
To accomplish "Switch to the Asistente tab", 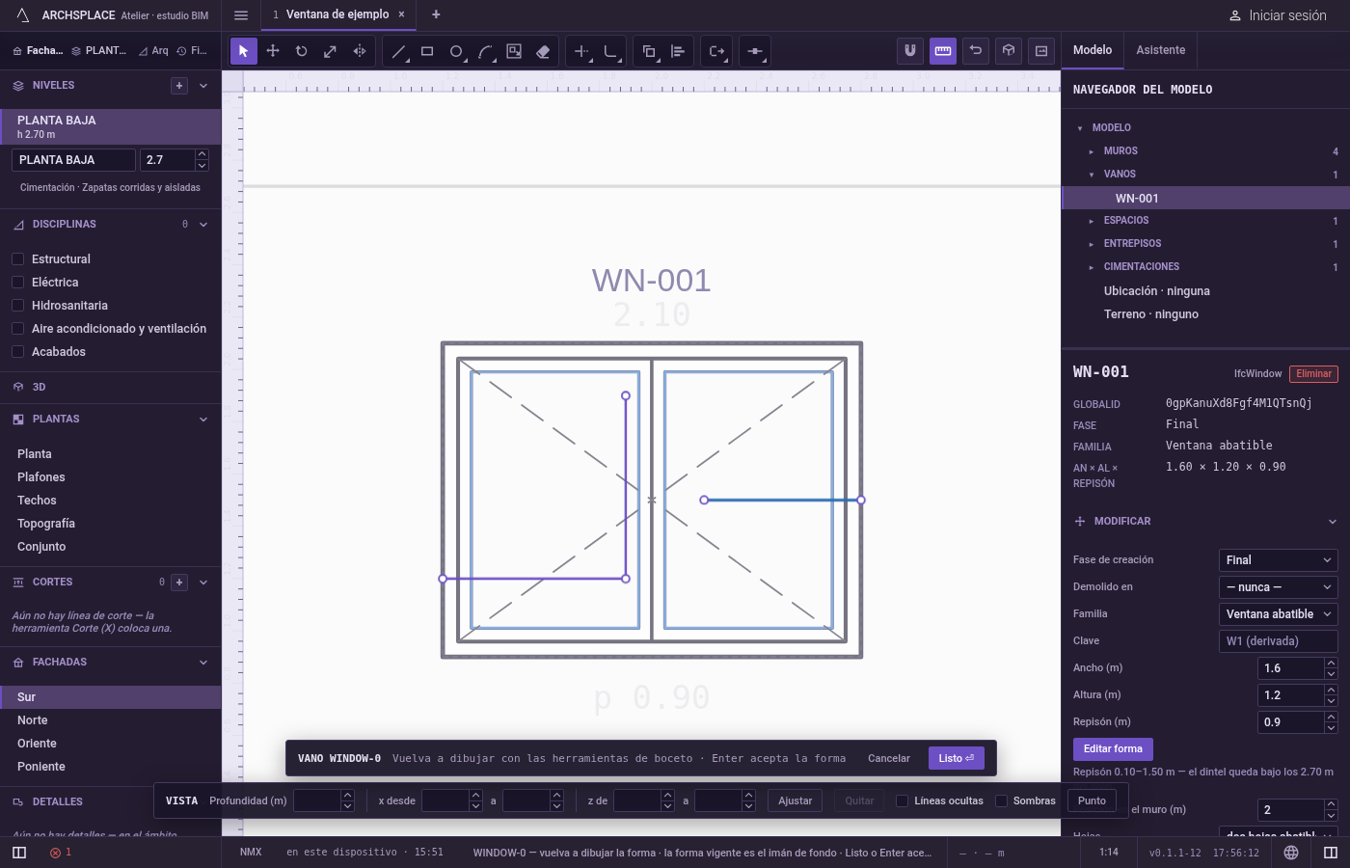I will (x=1161, y=50).
